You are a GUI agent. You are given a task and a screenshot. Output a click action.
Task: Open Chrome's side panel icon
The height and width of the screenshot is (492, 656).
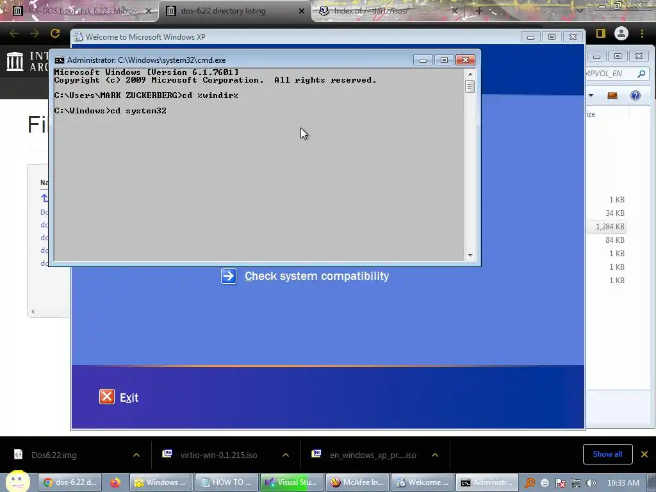click(601, 33)
